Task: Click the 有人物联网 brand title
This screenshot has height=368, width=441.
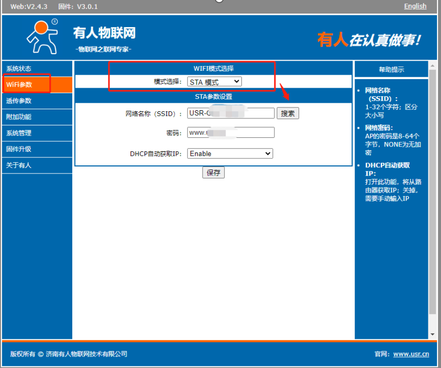Action: pos(104,33)
